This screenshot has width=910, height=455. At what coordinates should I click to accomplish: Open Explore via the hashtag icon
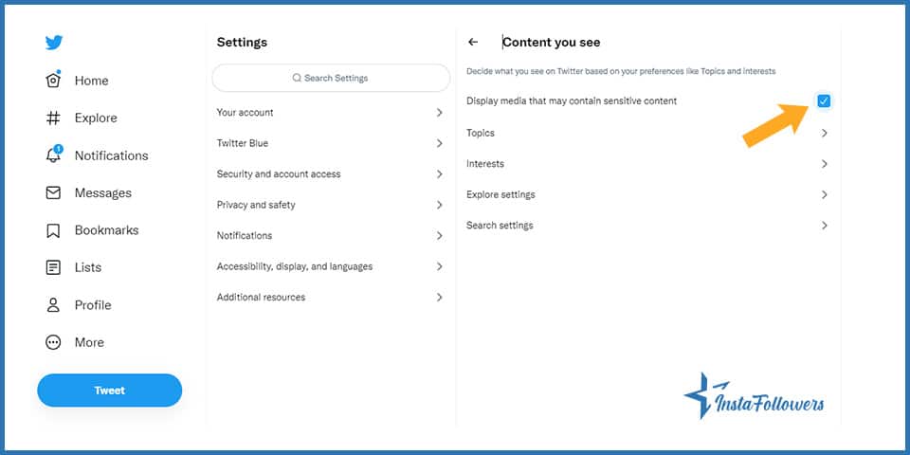coord(53,118)
